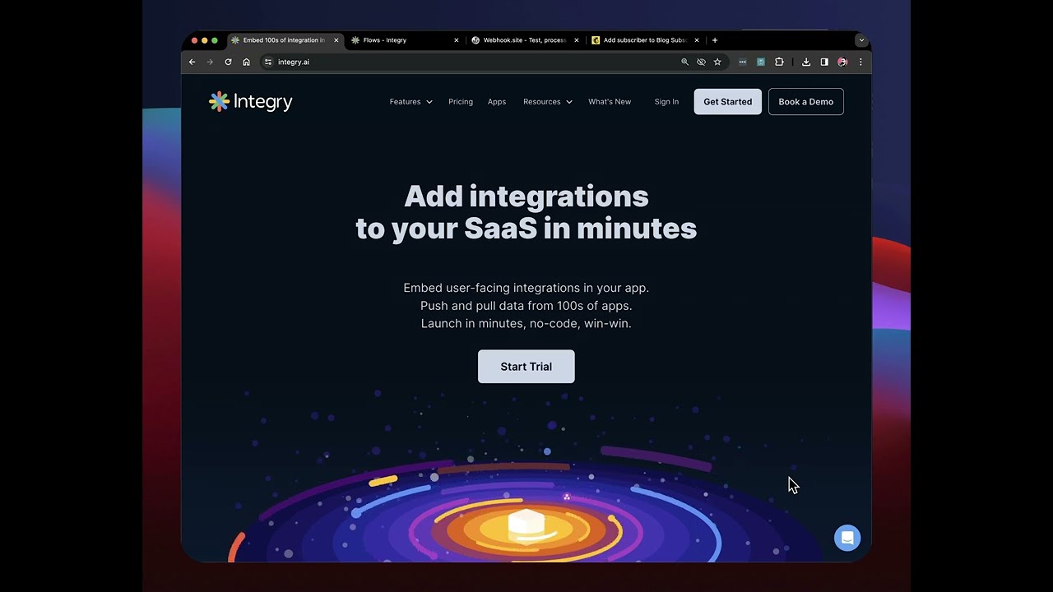Viewport: 1053px width, 592px height.
Task: Go back using the browser back arrow
Action: 192,62
